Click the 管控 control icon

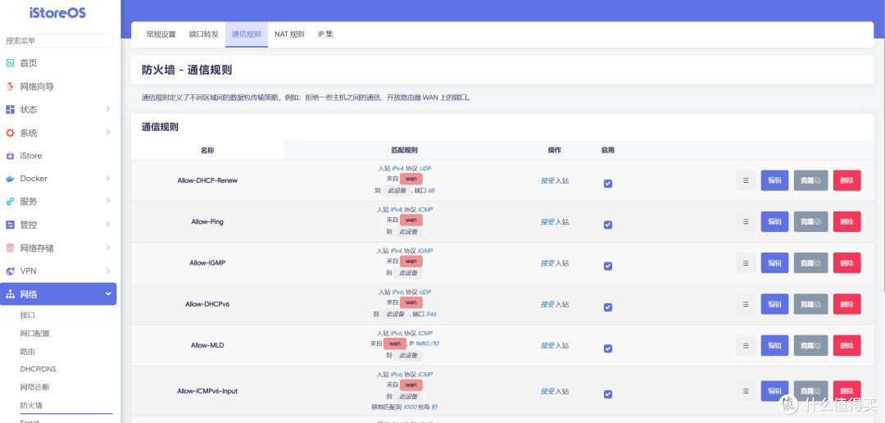click(10, 225)
